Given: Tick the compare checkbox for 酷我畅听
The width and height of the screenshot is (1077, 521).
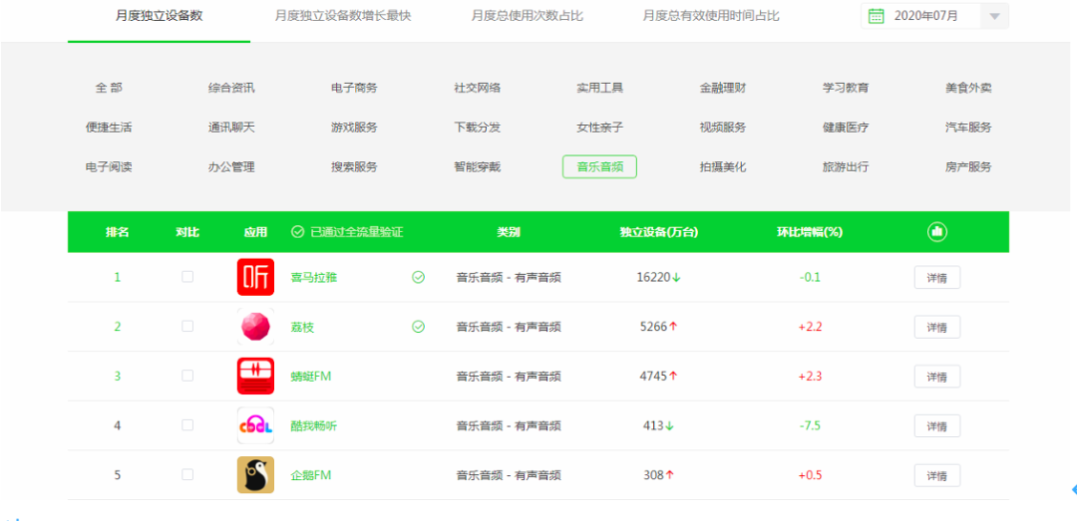Looking at the screenshot, I should point(187,425).
